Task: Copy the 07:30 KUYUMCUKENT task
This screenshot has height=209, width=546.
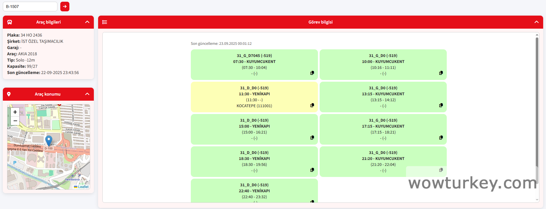Action: tap(312, 73)
